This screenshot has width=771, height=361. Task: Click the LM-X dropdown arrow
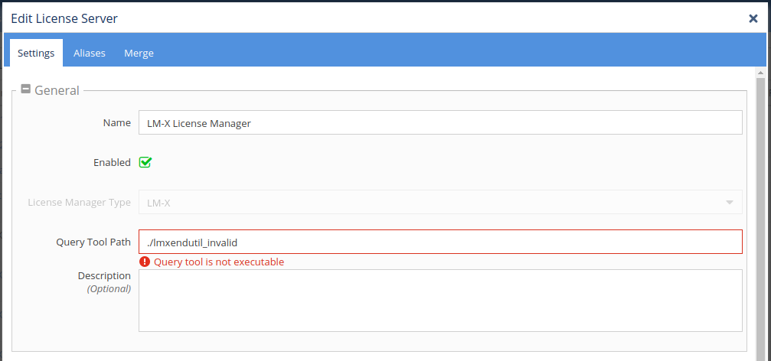(x=728, y=202)
